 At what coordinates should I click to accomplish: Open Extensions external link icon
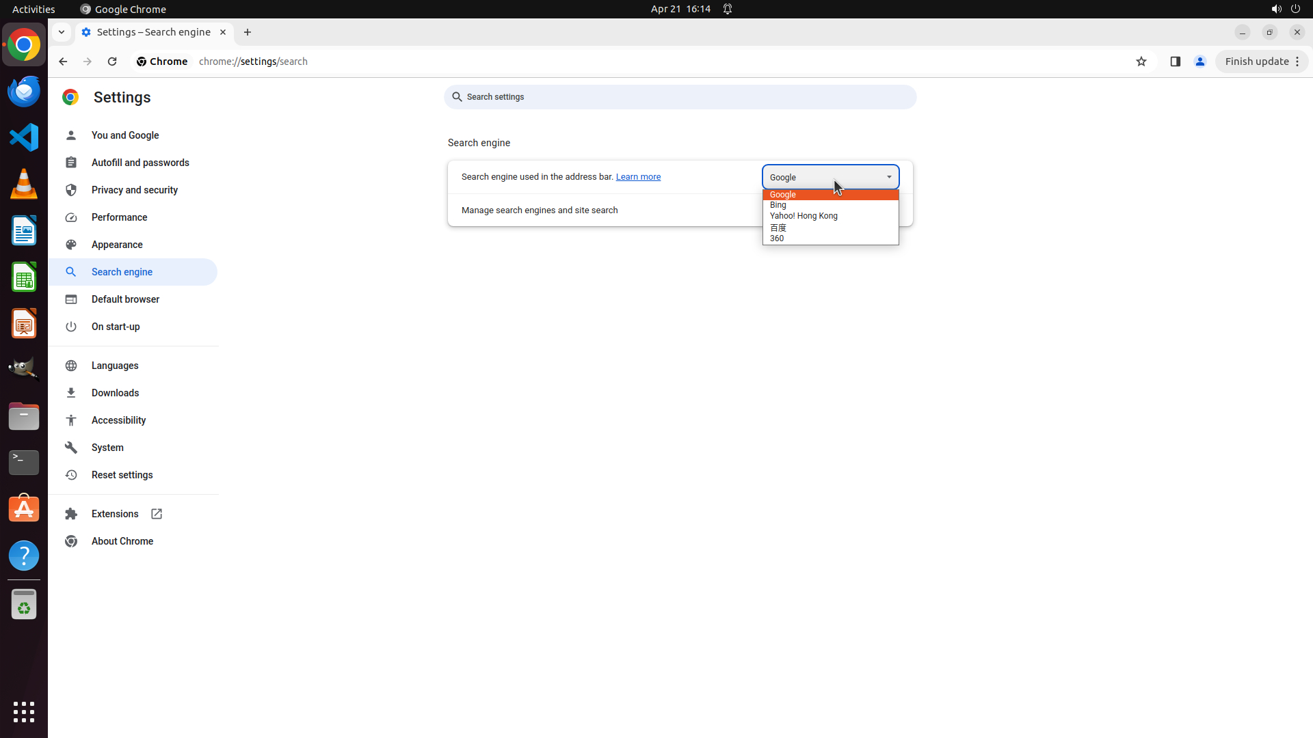157,514
